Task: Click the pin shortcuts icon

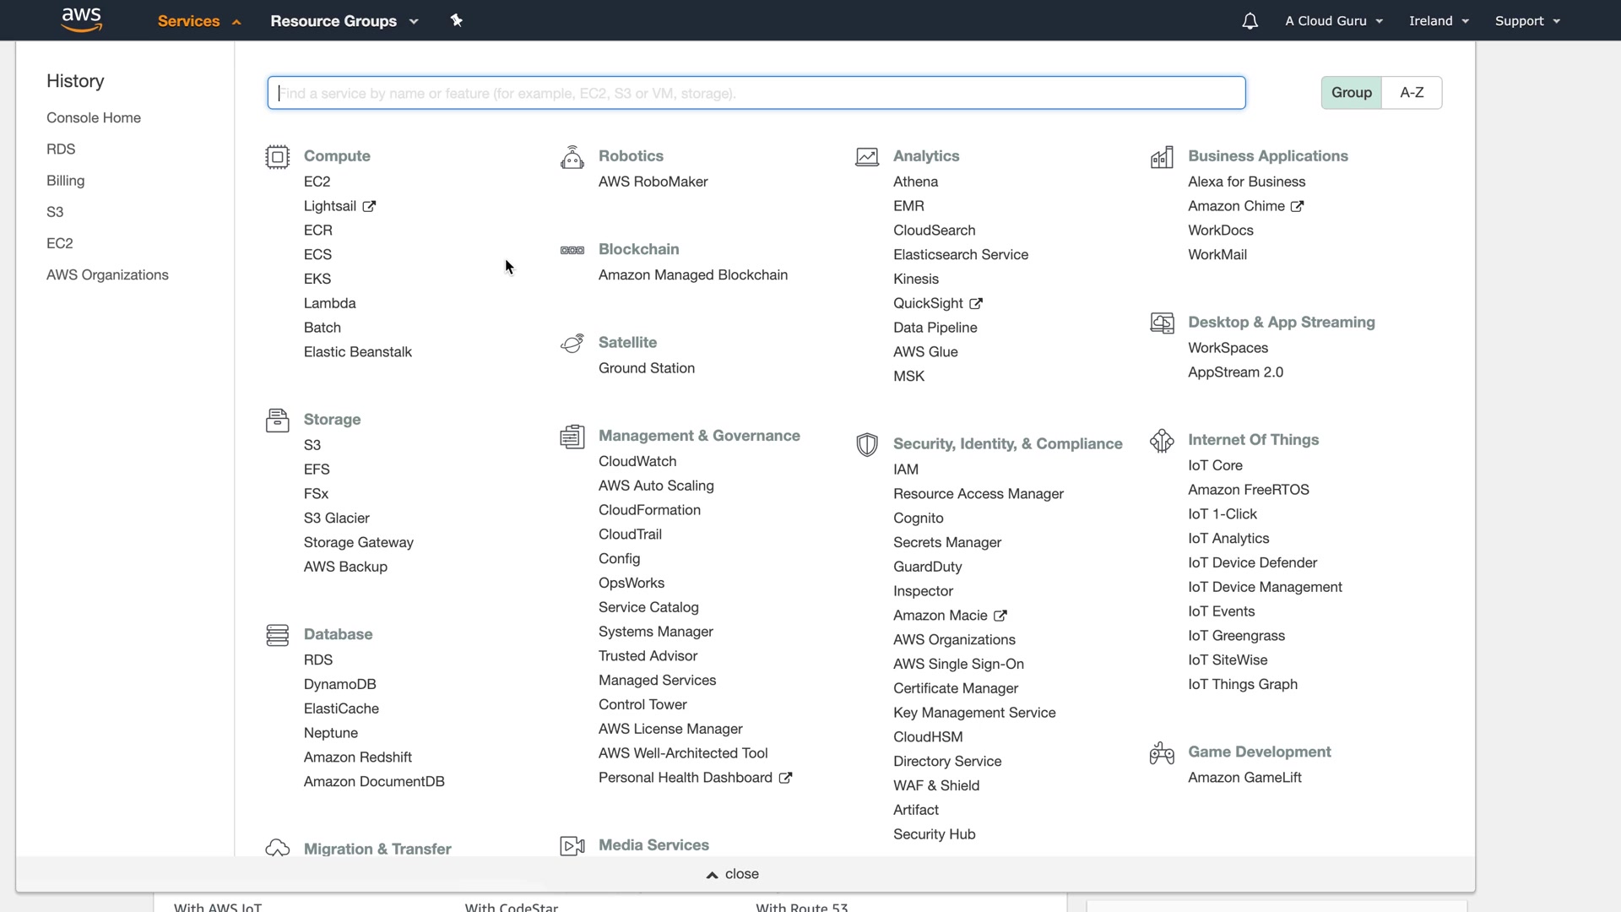Action: (x=457, y=20)
